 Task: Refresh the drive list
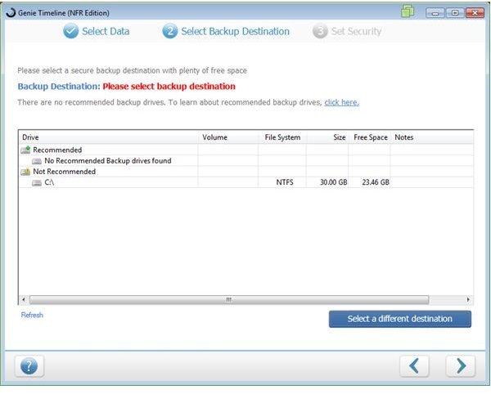pyautogui.click(x=32, y=315)
